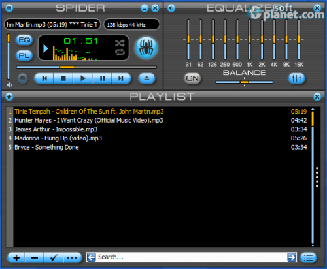Turn the equalizer ON button off

tap(192, 78)
